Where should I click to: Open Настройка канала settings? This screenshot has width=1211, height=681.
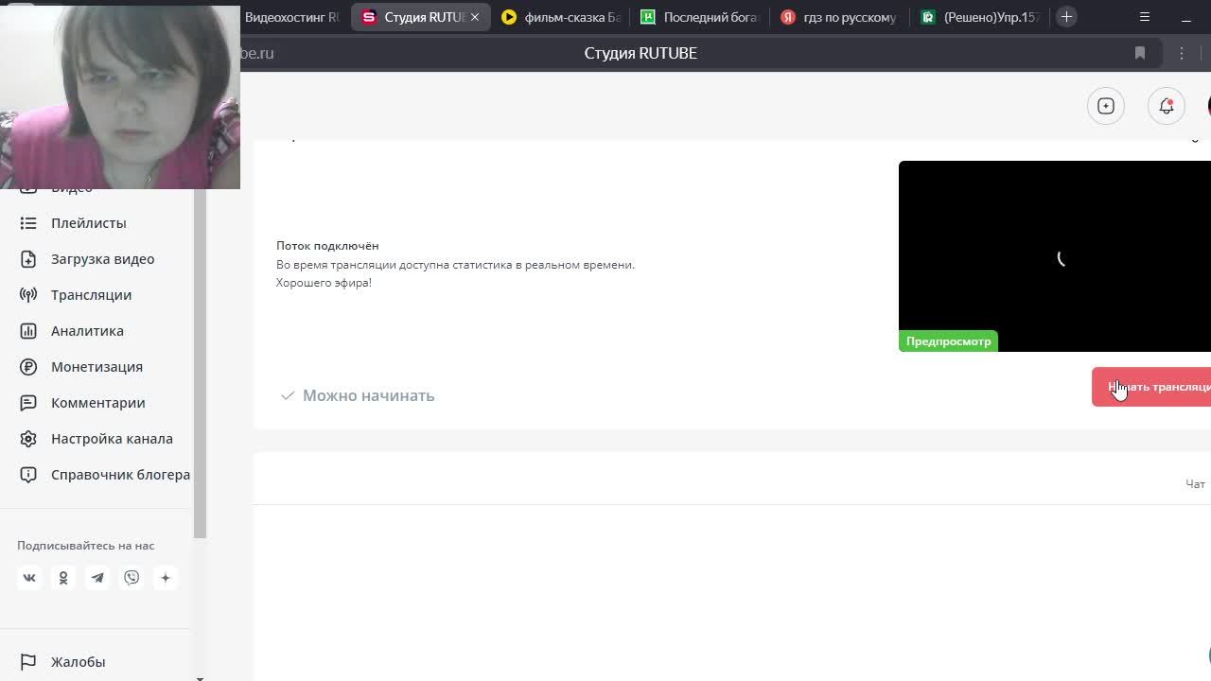point(112,439)
